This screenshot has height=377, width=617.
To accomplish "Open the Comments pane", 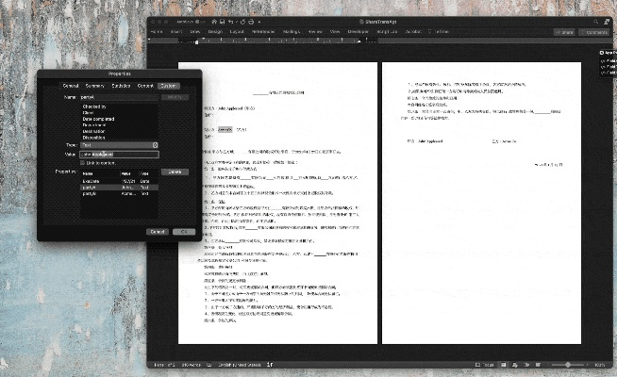I will click(594, 32).
